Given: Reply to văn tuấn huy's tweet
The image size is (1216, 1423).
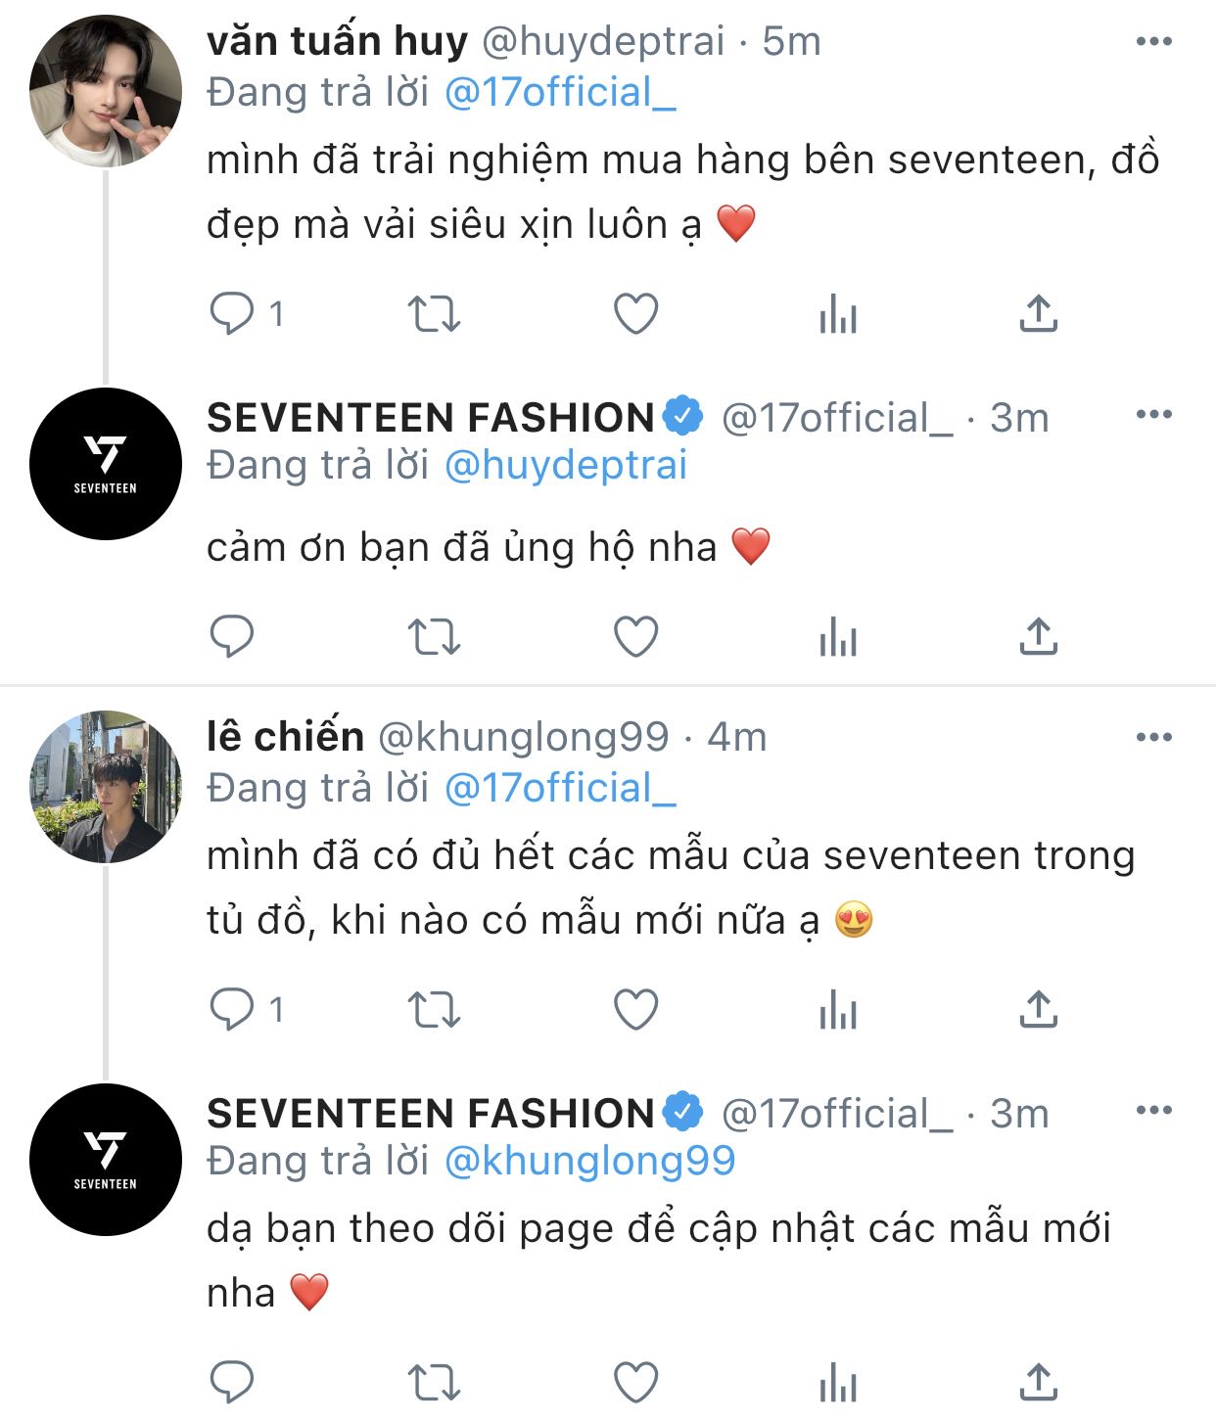Looking at the screenshot, I should 232,314.
